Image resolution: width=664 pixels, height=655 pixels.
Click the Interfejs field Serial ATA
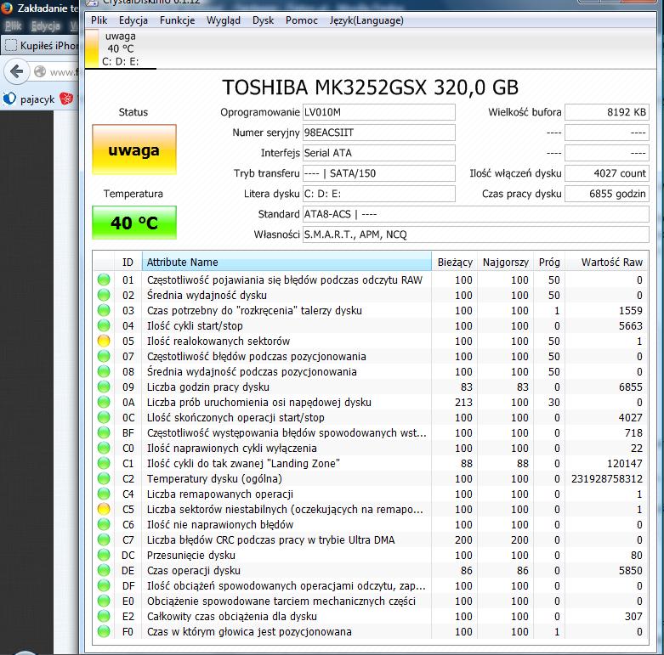point(379,153)
